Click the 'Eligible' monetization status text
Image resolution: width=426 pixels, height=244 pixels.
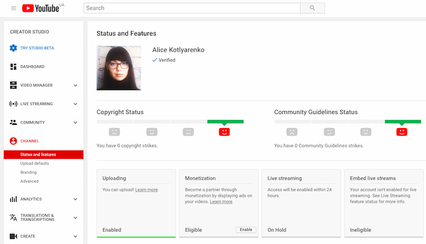click(193, 230)
